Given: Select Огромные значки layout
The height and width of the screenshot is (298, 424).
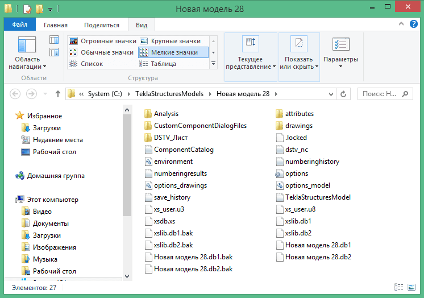Looking at the screenshot, I should coord(102,41).
